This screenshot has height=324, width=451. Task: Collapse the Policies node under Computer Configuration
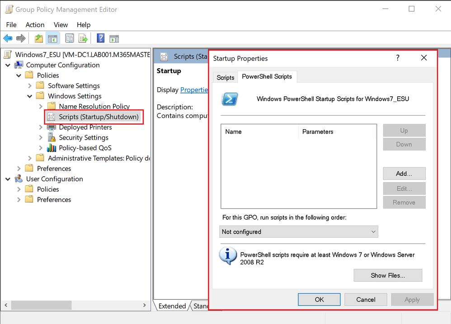pos(19,75)
